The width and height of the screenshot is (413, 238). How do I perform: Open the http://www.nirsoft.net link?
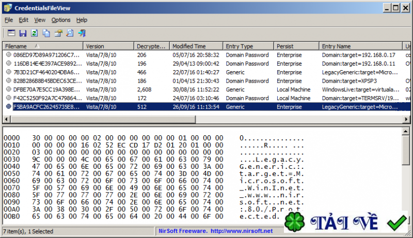point(242,231)
